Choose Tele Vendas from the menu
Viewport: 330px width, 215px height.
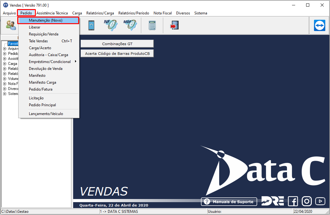coord(49,41)
